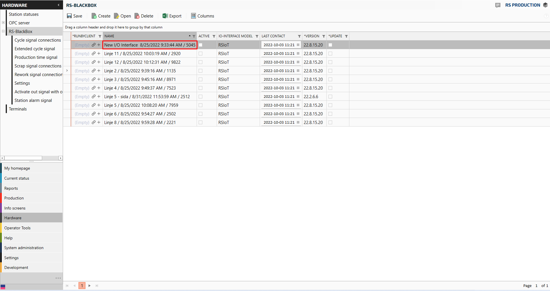Screen dimensions: 550x291
Task: Collapse the RS-BlackBox tree node
Action: click(3, 31)
